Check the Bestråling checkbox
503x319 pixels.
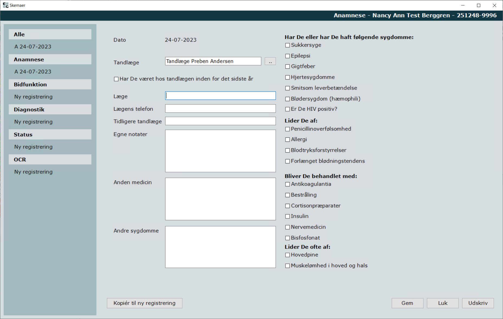288,195
